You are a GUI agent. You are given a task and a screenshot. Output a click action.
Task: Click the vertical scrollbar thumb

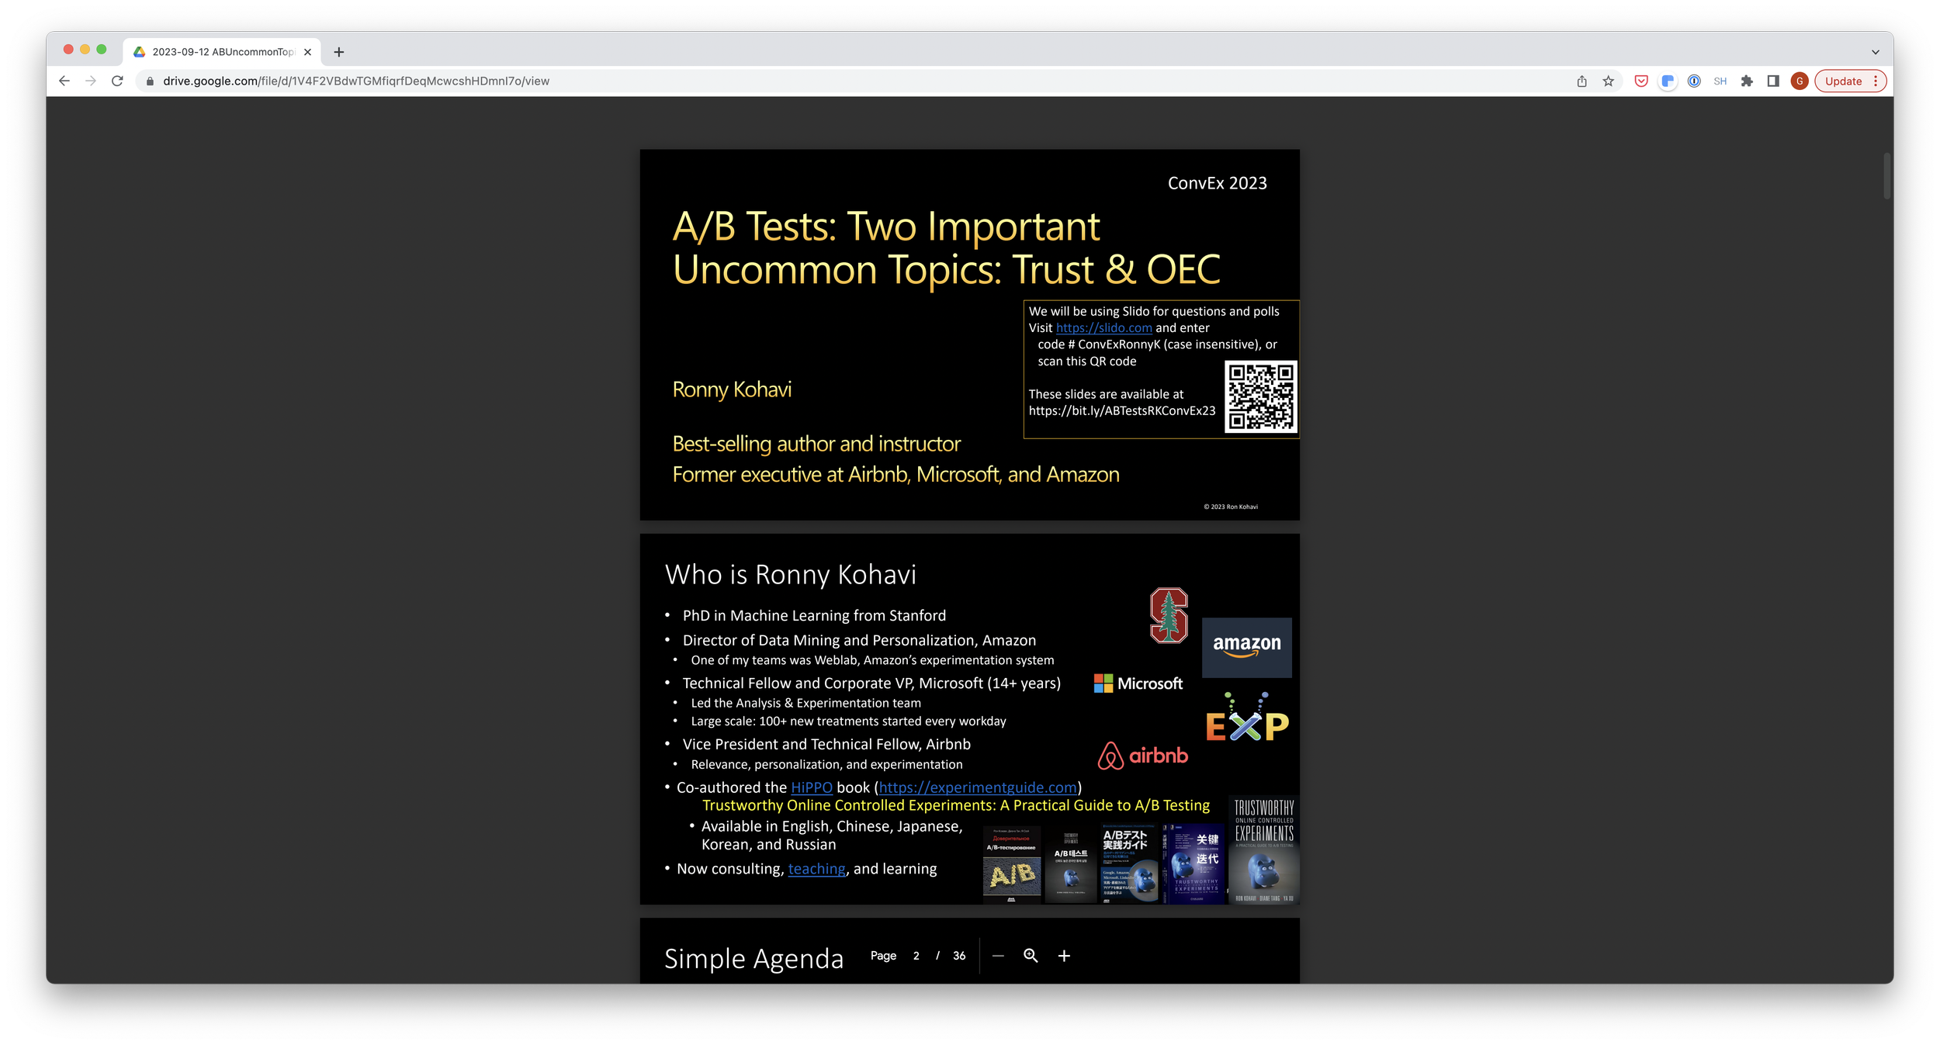pos(1886,176)
